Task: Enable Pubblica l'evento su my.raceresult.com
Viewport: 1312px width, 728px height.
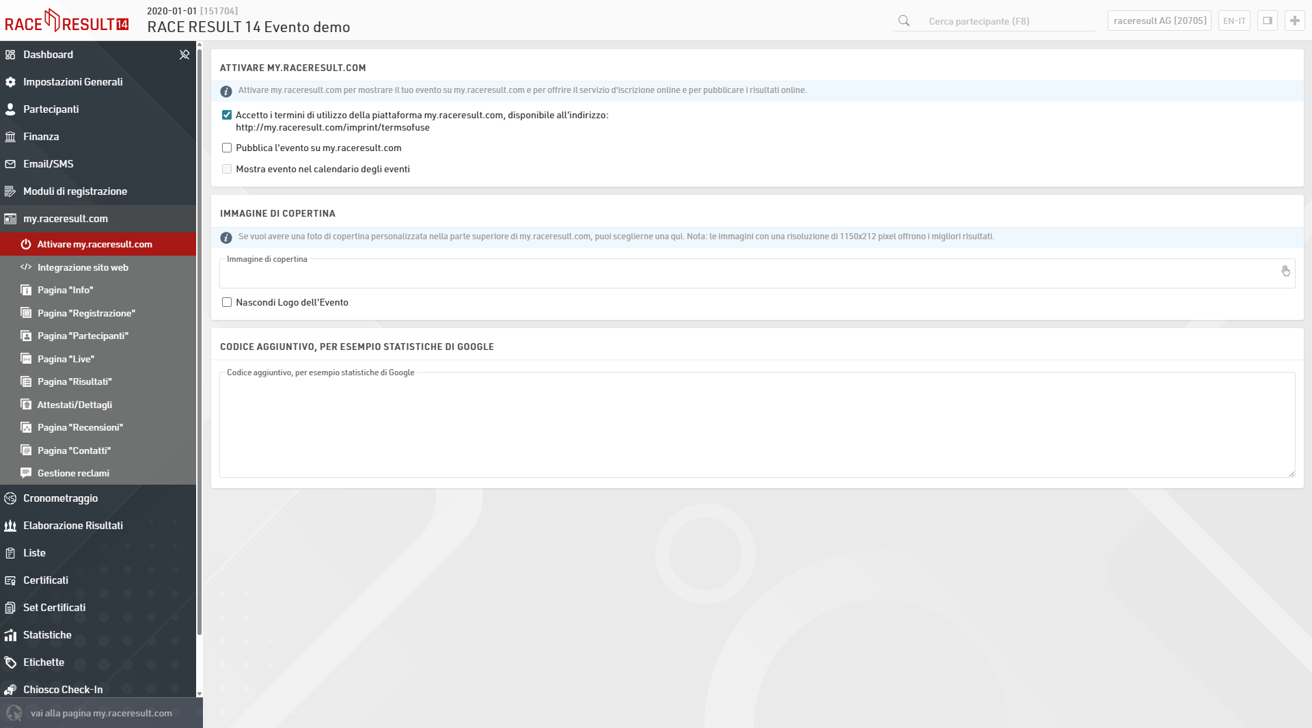Action: click(x=227, y=148)
